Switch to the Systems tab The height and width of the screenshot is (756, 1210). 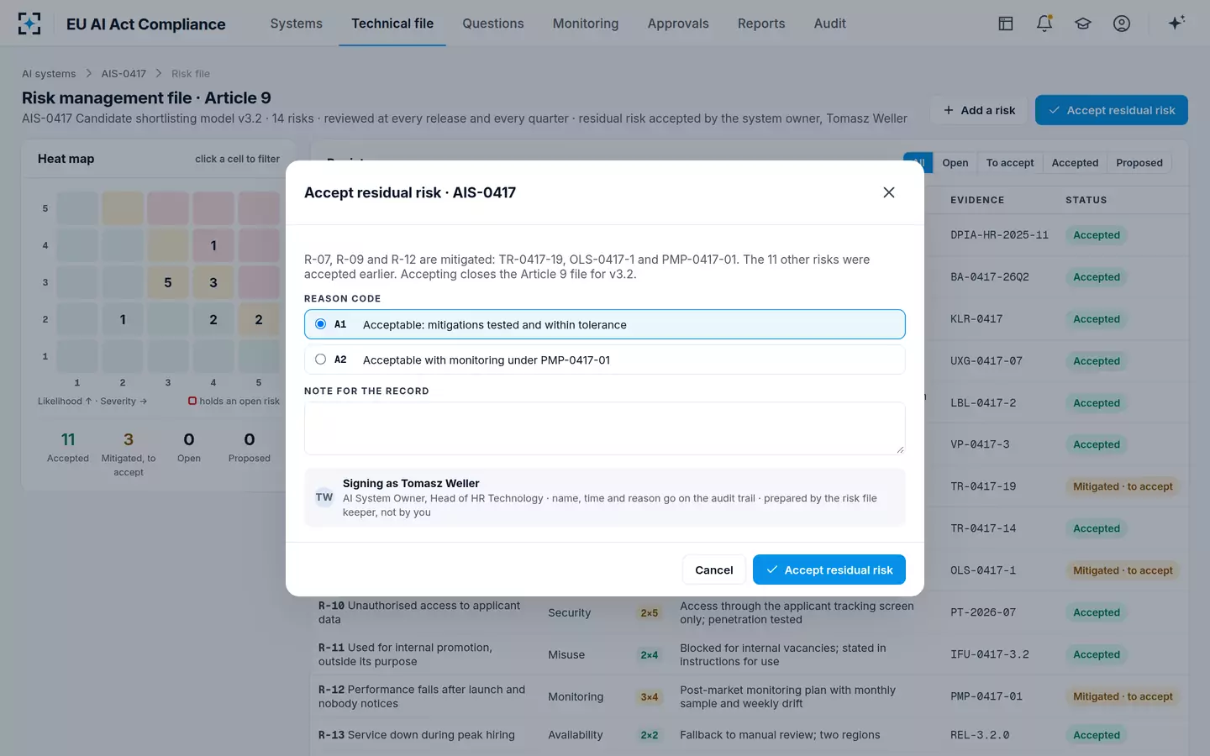point(297,24)
